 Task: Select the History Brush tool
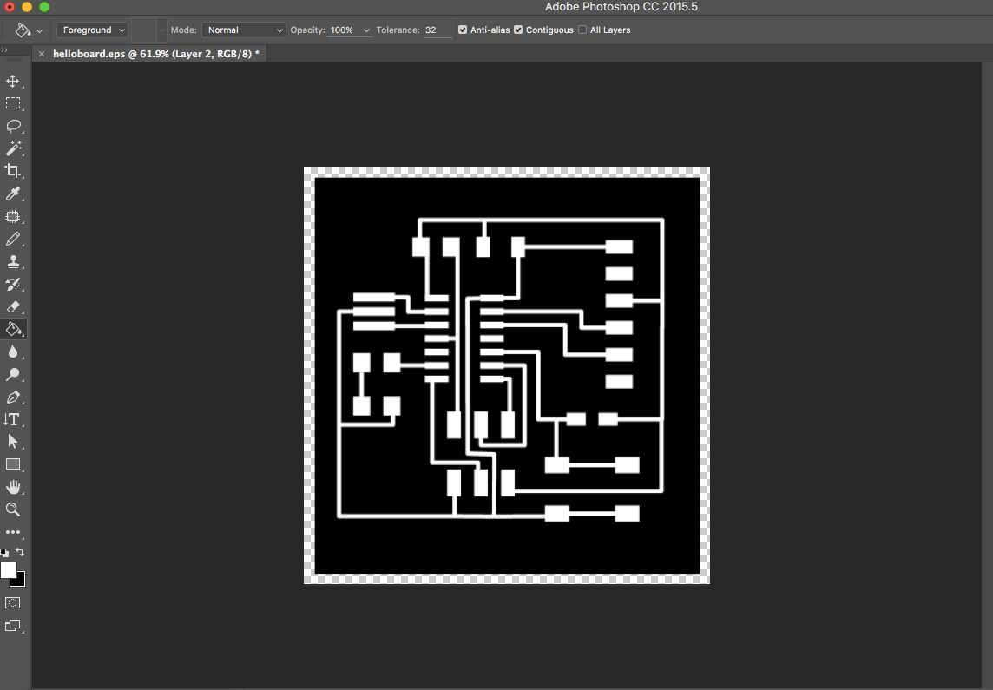pyautogui.click(x=13, y=284)
